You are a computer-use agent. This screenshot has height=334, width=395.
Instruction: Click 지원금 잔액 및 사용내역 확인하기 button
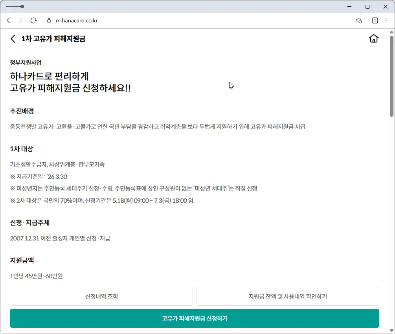tap(288, 296)
